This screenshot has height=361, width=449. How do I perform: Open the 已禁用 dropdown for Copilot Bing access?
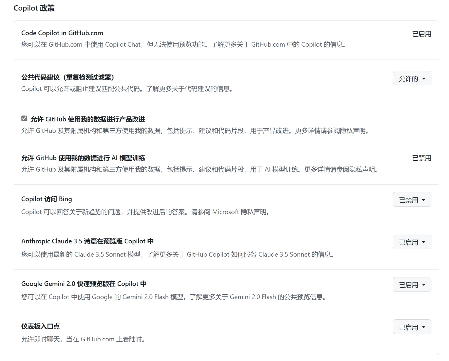click(412, 200)
